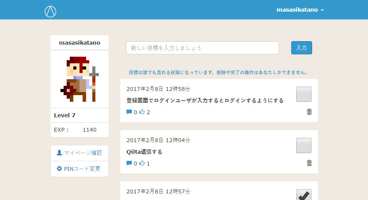Viewport: 368px width, 200px height.
Task: Expand the masasikatano menu in the header
Action: coord(300,10)
